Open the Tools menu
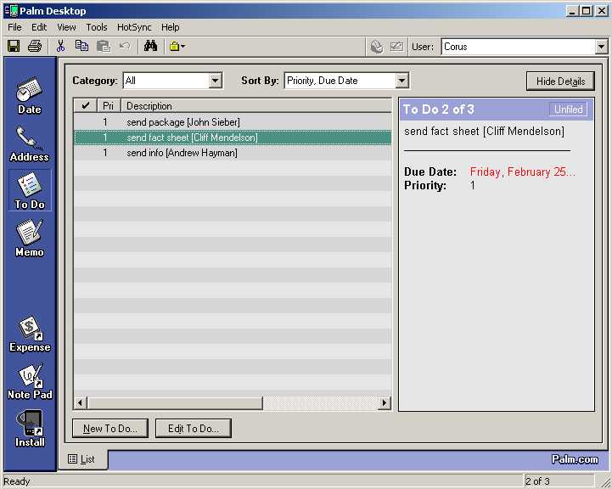This screenshot has height=489, width=612. tap(97, 27)
